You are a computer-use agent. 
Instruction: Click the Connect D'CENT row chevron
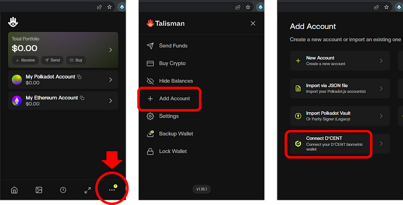pyautogui.click(x=381, y=144)
